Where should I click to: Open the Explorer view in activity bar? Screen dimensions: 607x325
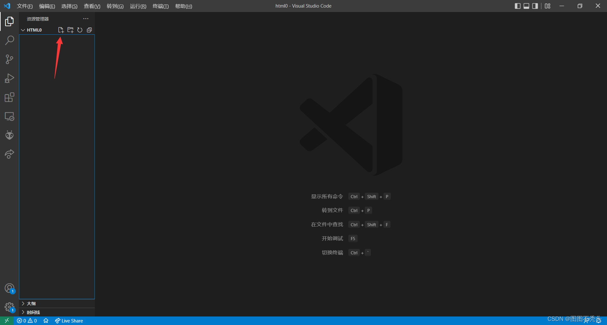click(9, 21)
